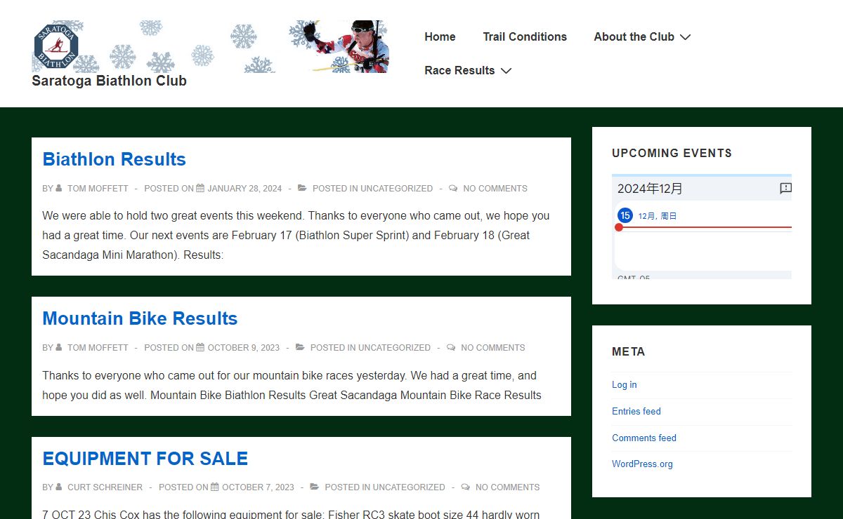Open Uncategorized category on Equipment For Sale post
The width and height of the screenshot is (843, 519).
(x=409, y=487)
